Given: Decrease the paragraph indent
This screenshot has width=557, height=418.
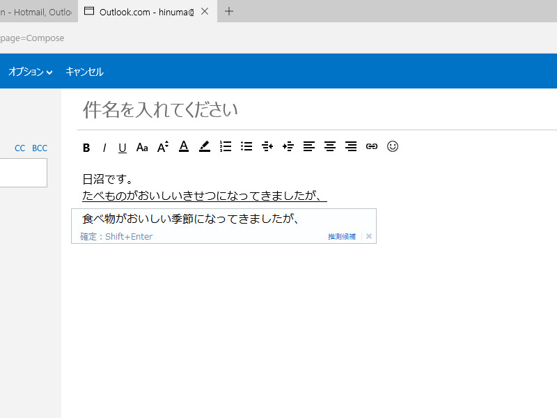Looking at the screenshot, I should click(x=267, y=146).
